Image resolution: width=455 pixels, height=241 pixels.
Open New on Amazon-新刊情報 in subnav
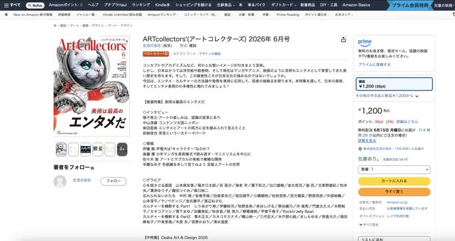click(x=33, y=15)
